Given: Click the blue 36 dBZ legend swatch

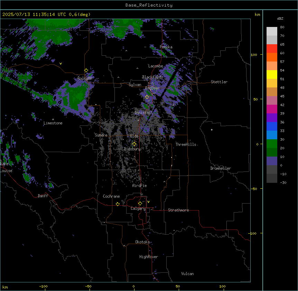Looking at the screenshot, I should 272,126.
